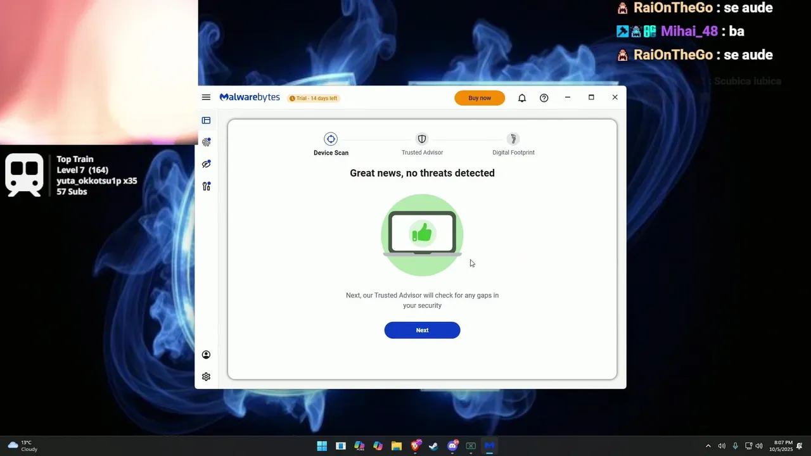Select the Device Scan step icon
This screenshot has width=811, height=456.
coord(331,139)
